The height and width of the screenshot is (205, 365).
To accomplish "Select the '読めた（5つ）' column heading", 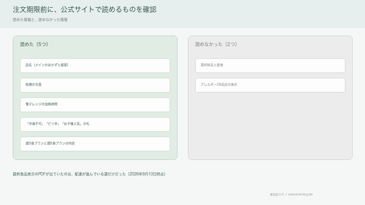I will pos(34,44).
